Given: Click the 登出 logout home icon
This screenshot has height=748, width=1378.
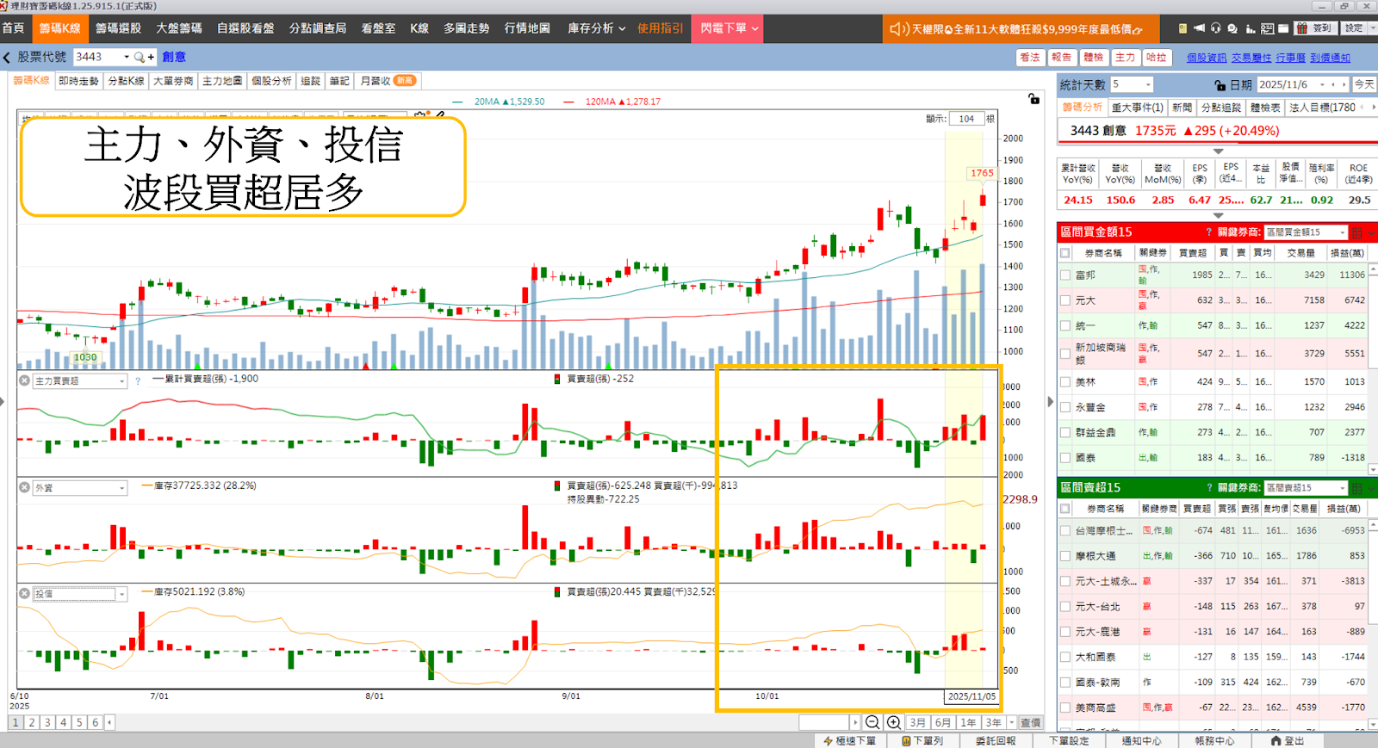Looking at the screenshot, I should pos(1287,740).
